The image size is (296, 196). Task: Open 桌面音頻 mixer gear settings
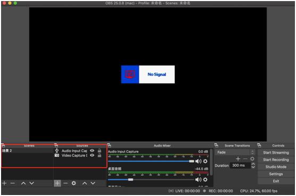[x=205, y=179]
